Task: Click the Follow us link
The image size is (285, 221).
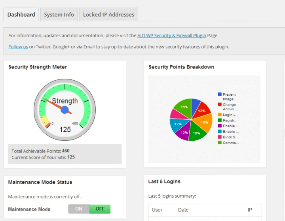Action: coord(18,47)
